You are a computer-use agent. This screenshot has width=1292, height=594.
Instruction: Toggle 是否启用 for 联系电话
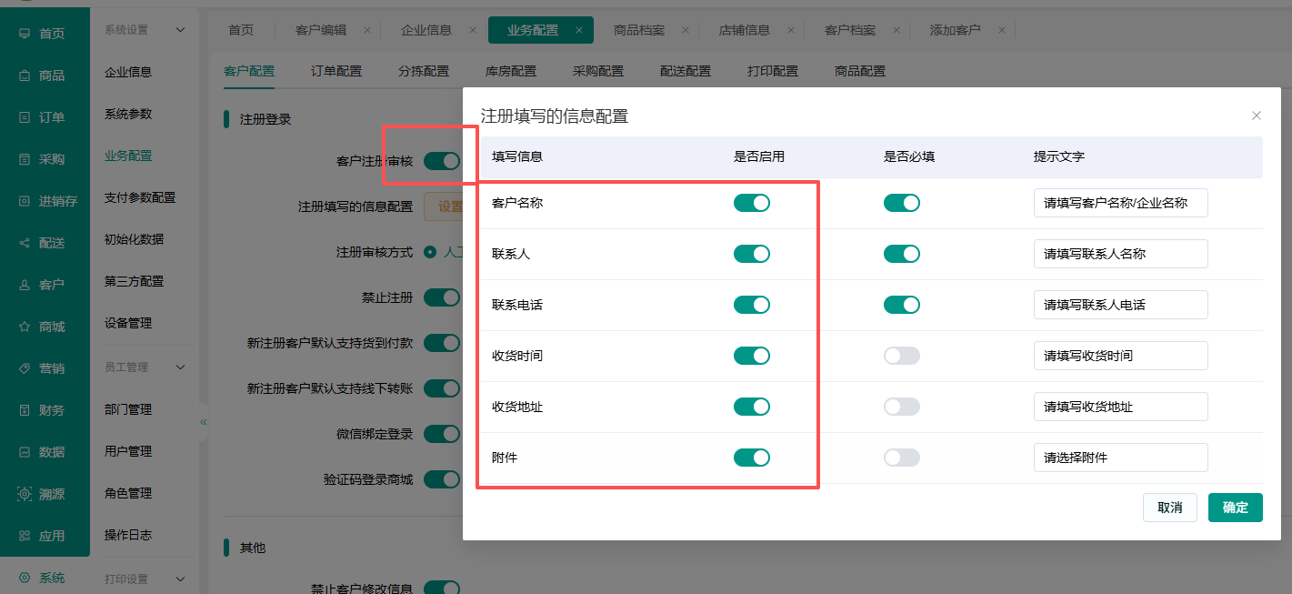click(752, 305)
